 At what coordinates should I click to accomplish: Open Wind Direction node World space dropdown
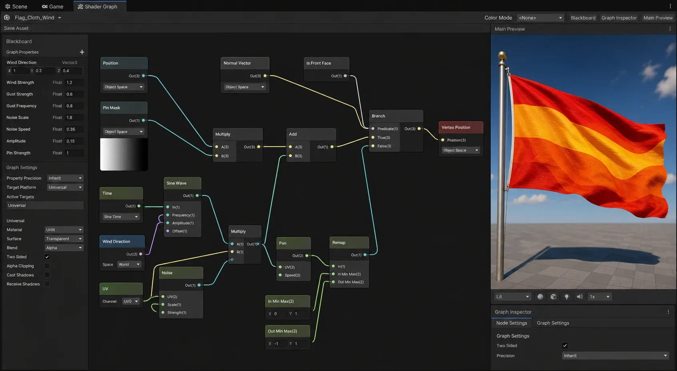tap(129, 264)
